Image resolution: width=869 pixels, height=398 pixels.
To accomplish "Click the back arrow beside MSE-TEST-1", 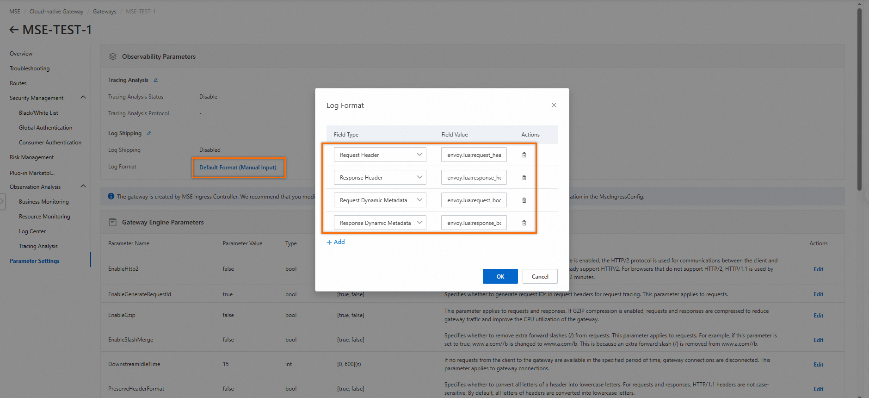I will [14, 30].
